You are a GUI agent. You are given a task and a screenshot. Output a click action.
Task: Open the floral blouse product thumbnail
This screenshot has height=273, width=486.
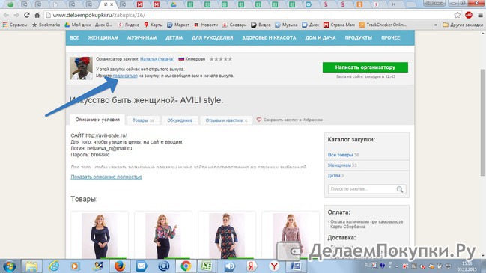pyautogui.click(x=163, y=236)
